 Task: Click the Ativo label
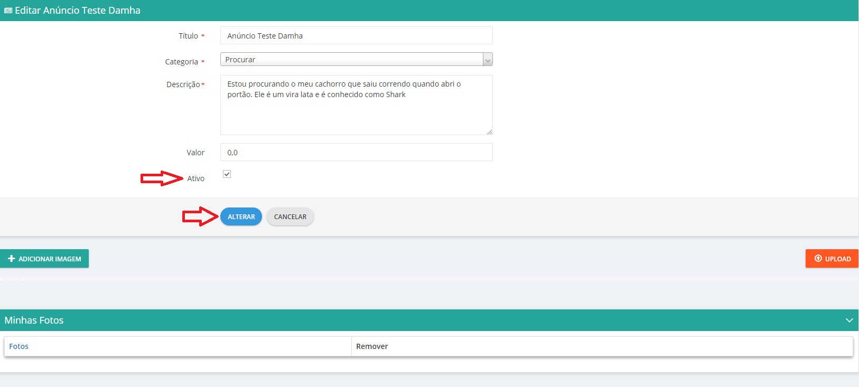point(195,178)
